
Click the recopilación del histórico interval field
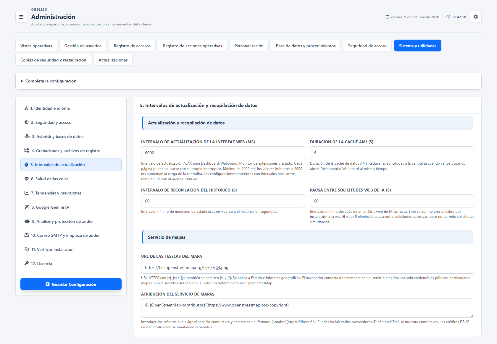coord(223,201)
